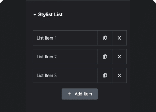
Task: Open List Item 2 settings row
Action: (65, 57)
